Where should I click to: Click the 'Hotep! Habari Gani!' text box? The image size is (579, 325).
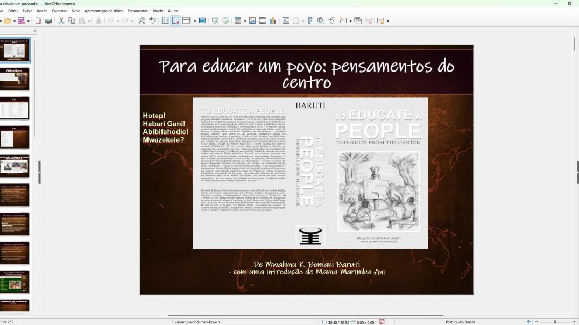[165, 128]
